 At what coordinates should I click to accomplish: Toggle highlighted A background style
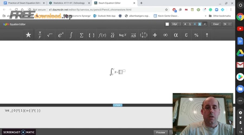click(x=200, y=24)
